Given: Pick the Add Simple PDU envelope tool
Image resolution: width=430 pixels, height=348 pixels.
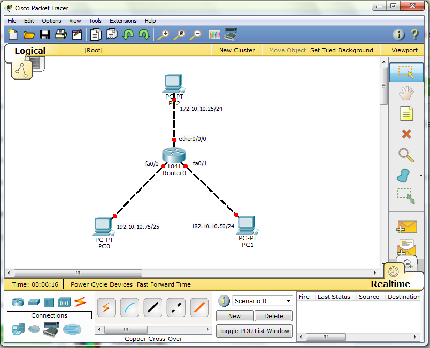Looking at the screenshot, I should [406, 227].
